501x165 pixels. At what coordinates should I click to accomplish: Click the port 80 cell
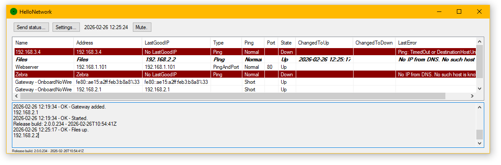(x=271, y=67)
